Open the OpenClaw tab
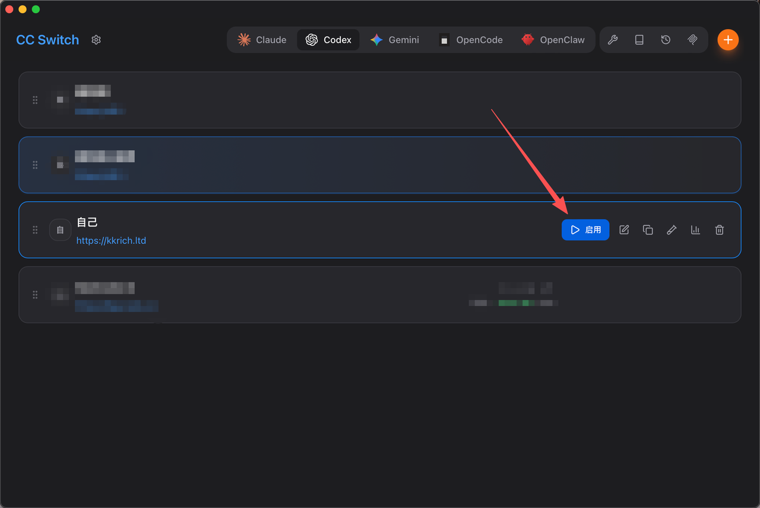This screenshot has height=508, width=760. point(553,40)
